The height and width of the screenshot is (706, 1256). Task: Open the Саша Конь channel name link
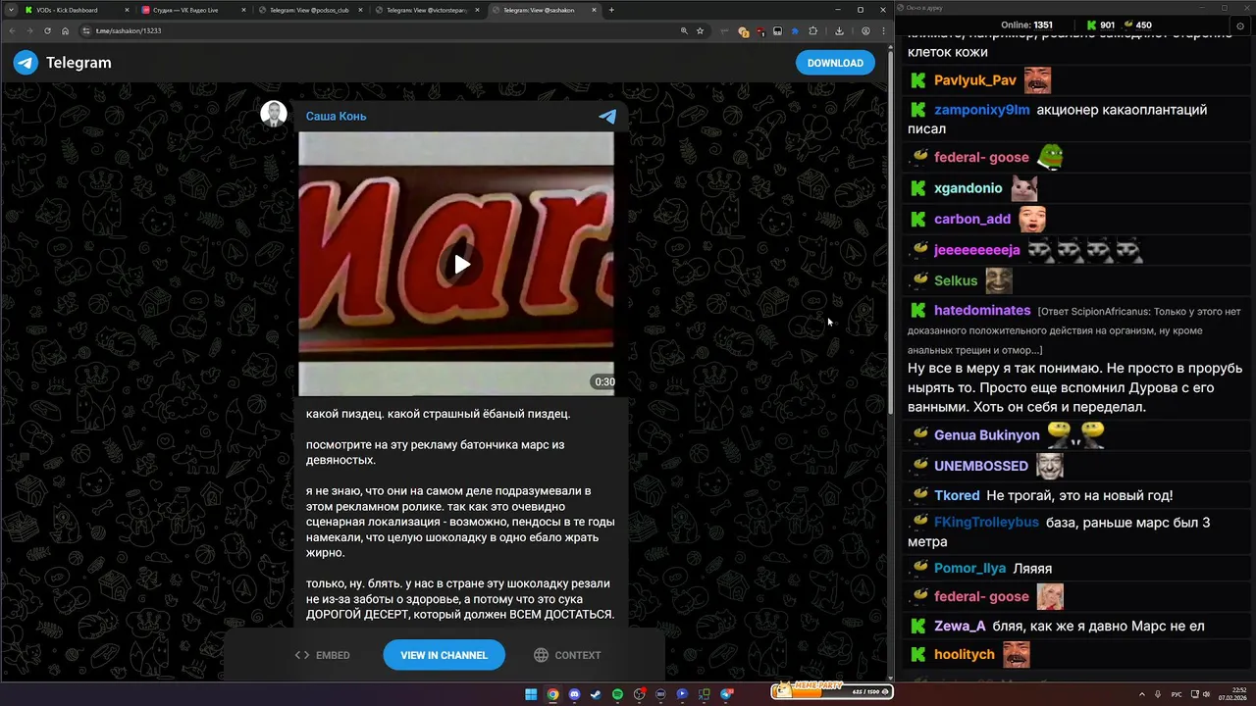pos(336,116)
